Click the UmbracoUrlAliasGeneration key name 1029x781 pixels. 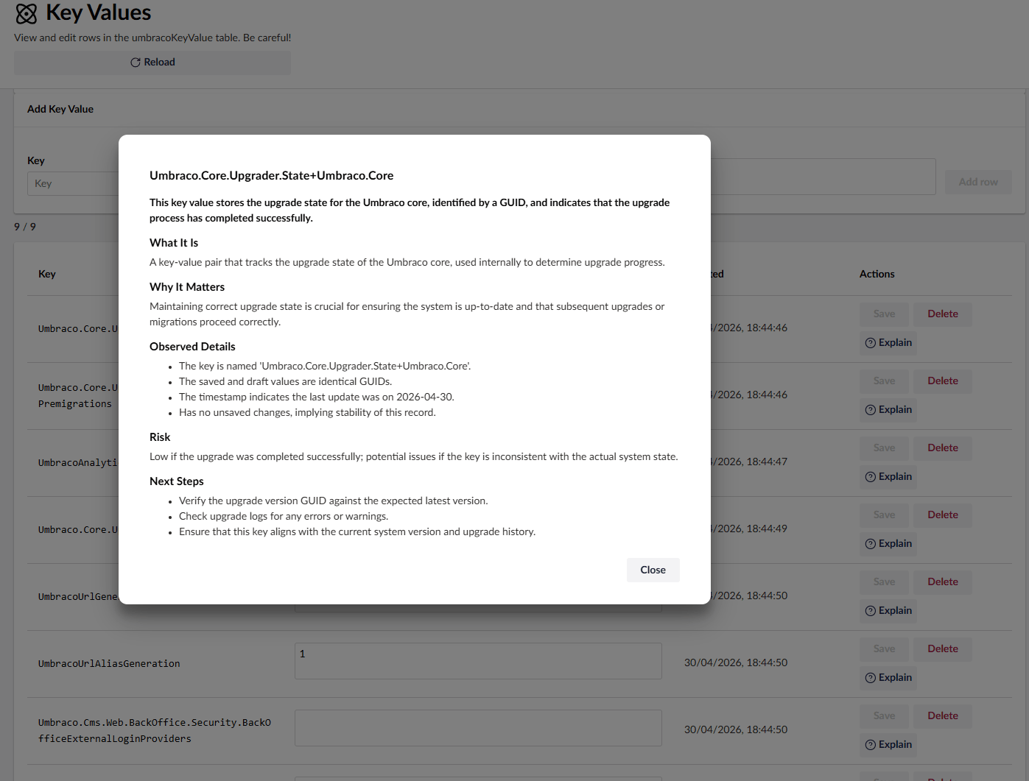[109, 664]
